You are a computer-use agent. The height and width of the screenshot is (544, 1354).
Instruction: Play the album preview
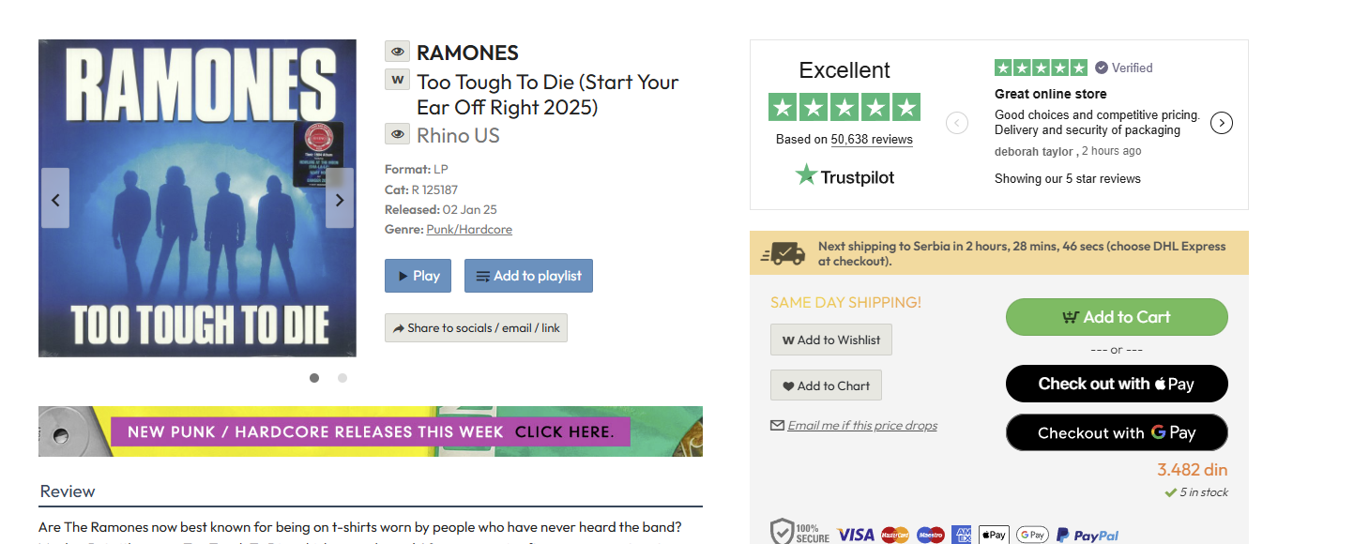[418, 276]
